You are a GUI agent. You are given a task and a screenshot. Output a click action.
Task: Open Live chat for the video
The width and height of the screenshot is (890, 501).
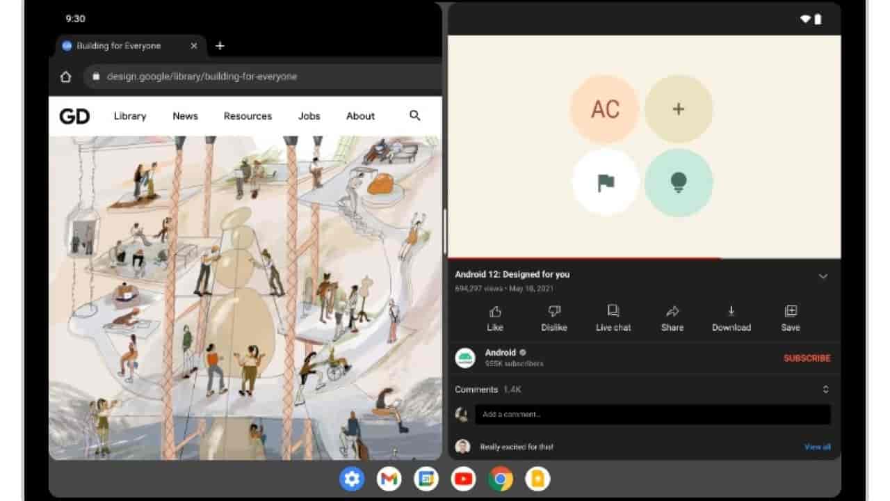pos(613,319)
